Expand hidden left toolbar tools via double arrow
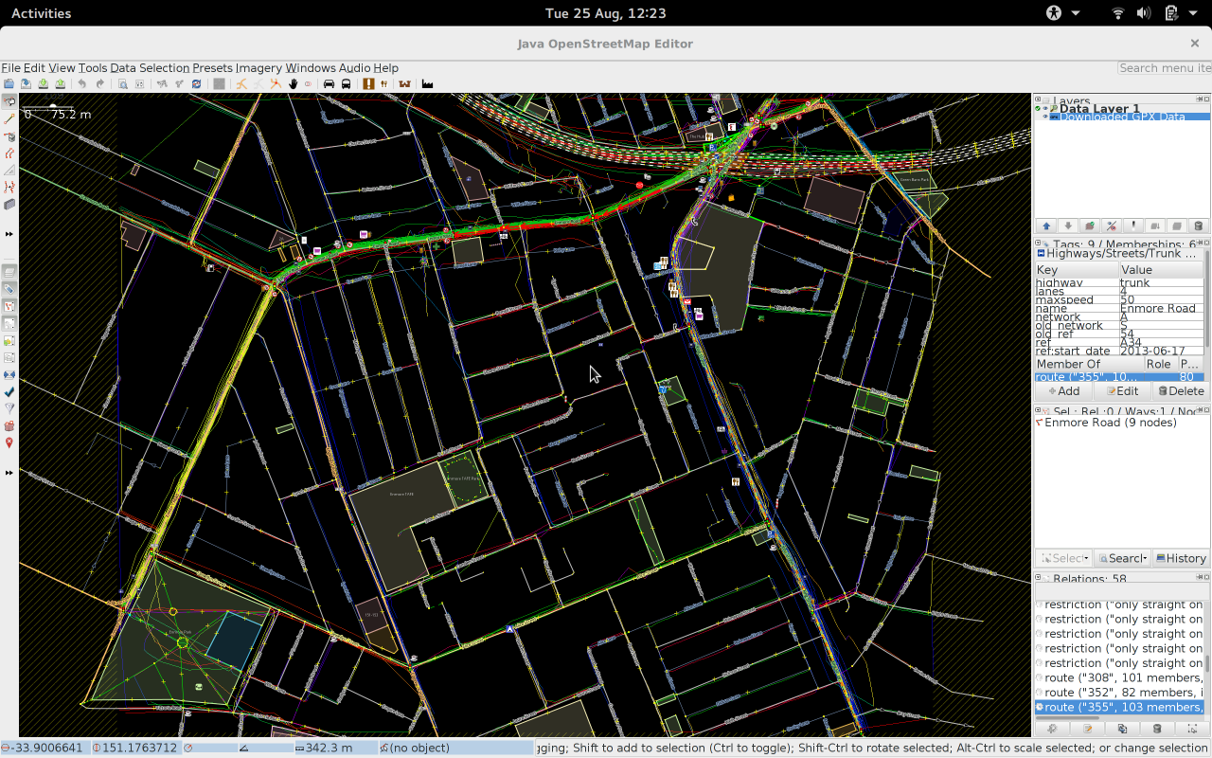Image resolution: width=1212 pixels, height=758 pixels. coord(9,234)
